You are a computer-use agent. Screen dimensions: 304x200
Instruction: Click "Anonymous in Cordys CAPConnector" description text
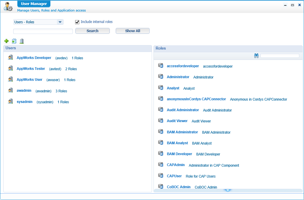[x=258, y=99]
